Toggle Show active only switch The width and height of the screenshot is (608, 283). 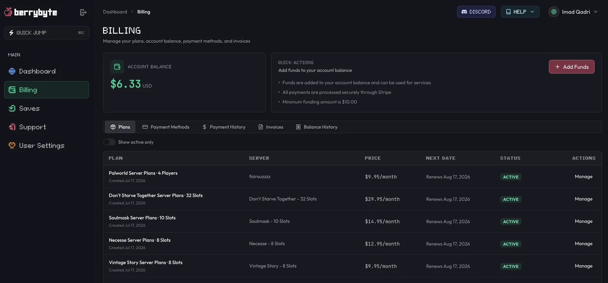(109, 142)
